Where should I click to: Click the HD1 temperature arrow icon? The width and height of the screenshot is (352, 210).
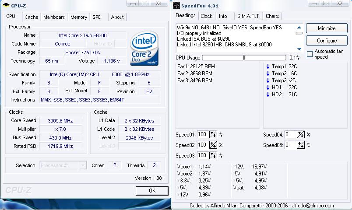point(268,87)
